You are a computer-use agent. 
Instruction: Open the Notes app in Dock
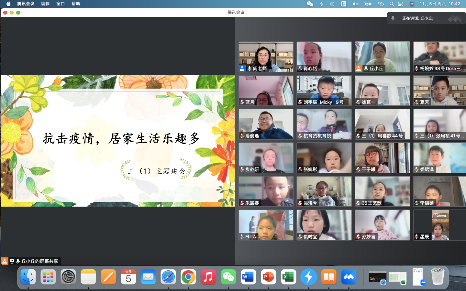pos(88,277)
